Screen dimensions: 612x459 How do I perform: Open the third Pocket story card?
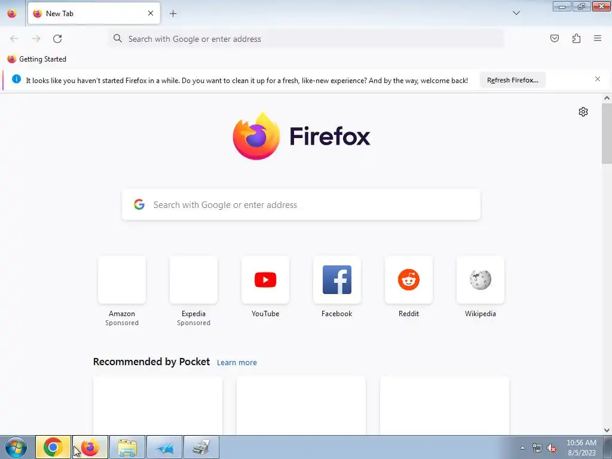click(x=445, y=406)
